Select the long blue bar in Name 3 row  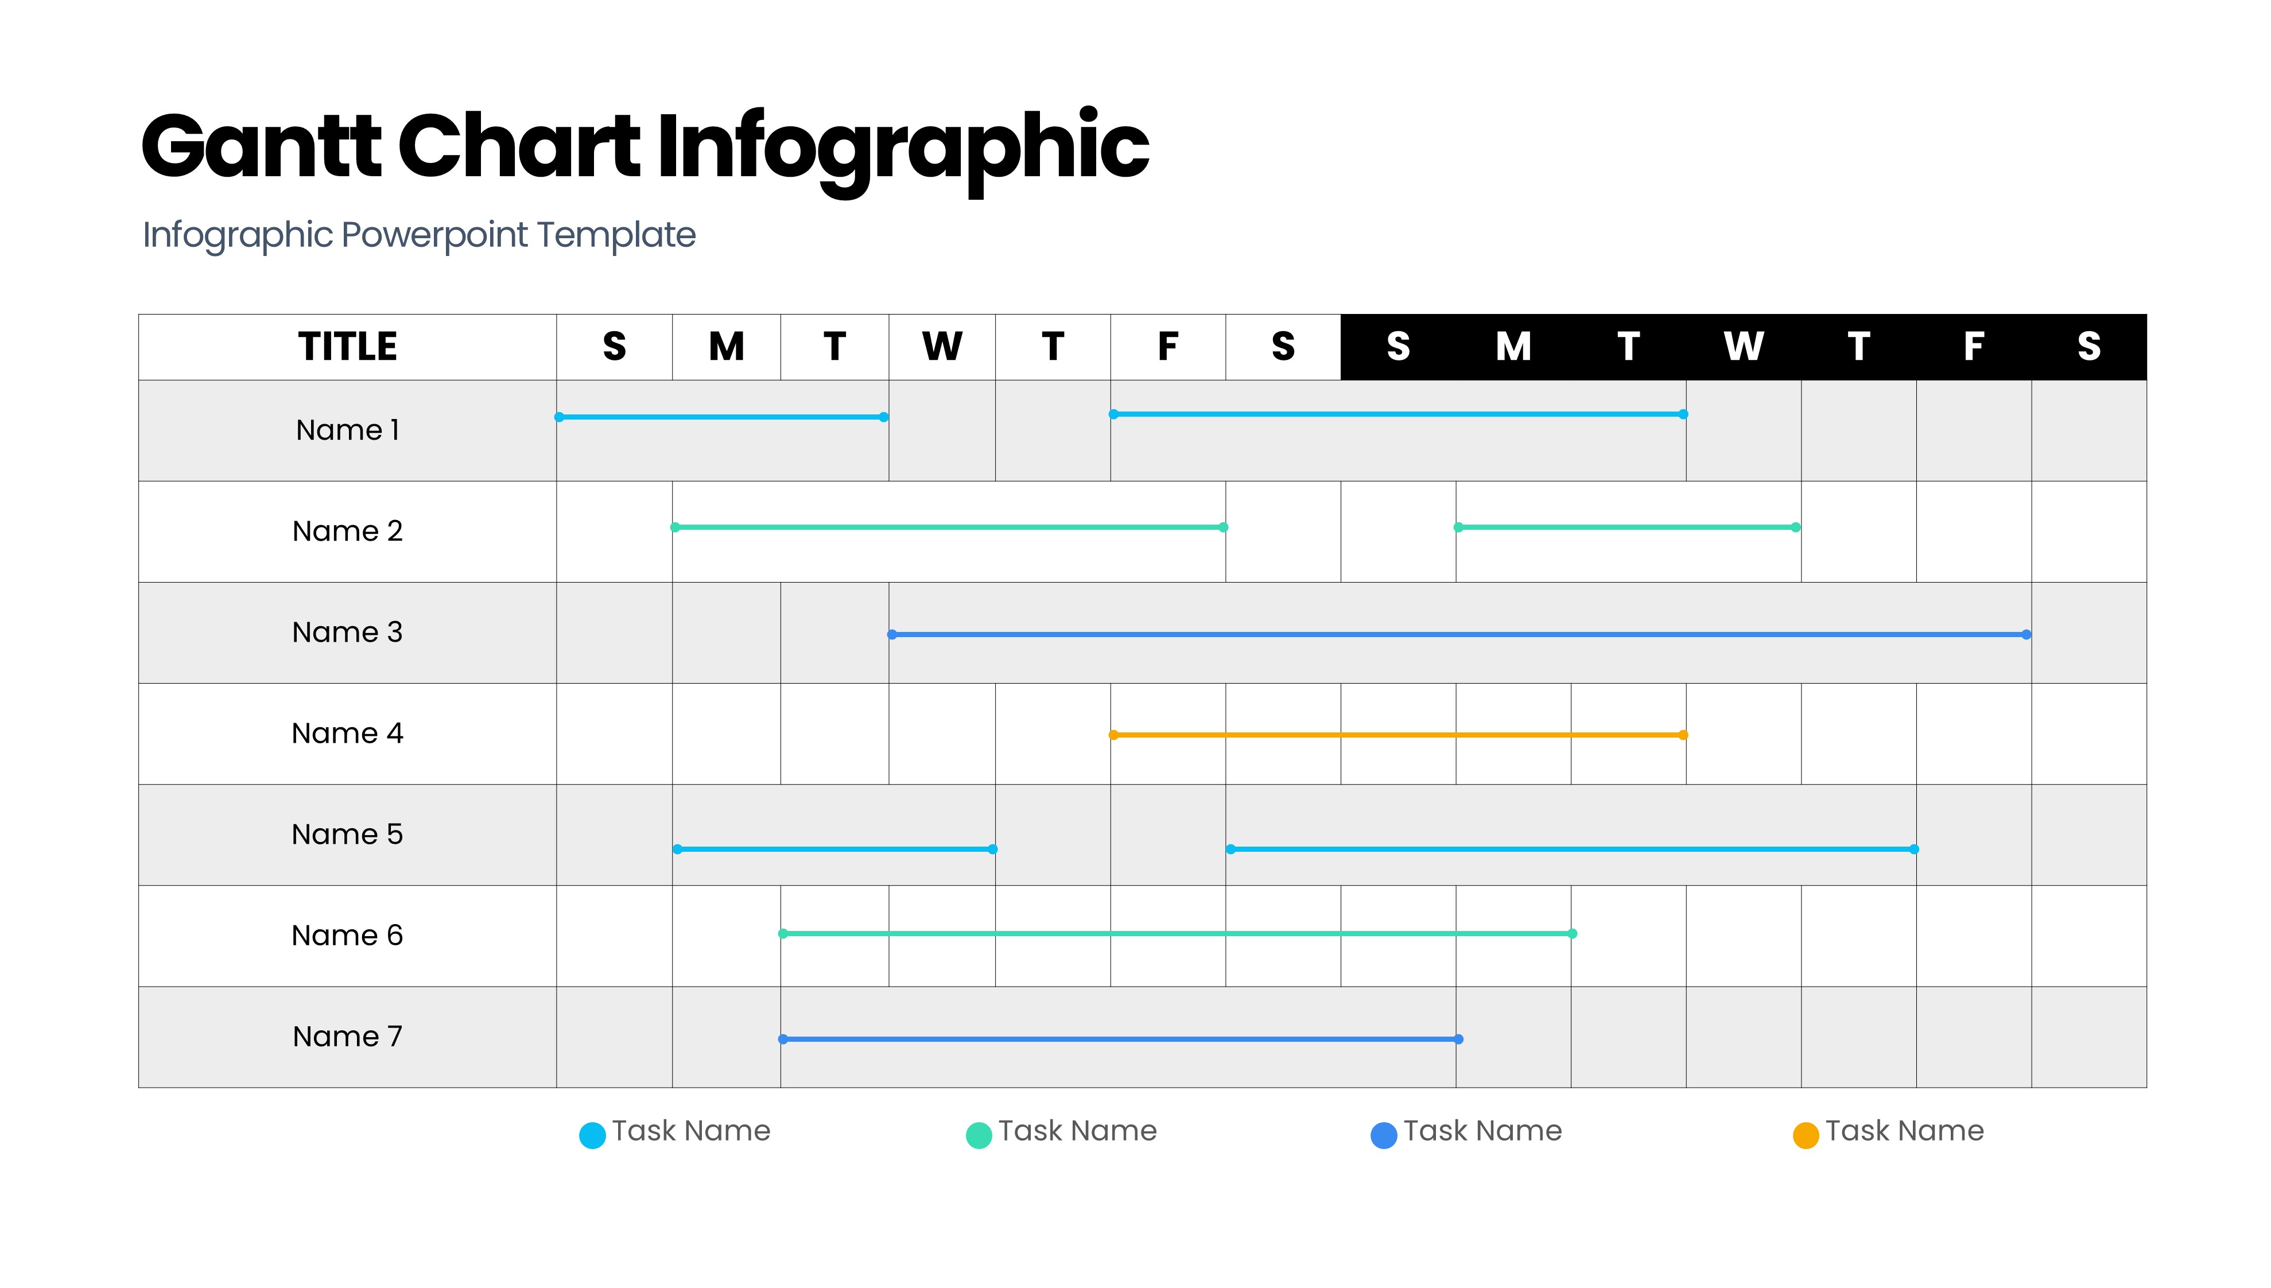[1459, 634]
